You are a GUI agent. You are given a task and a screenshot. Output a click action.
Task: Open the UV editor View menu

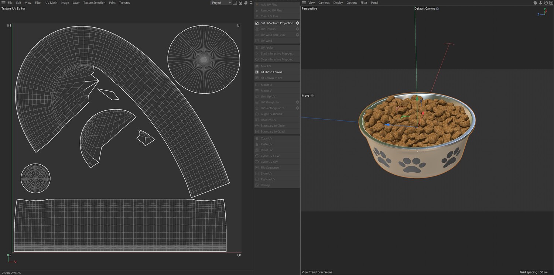click(x=28, y=3)
